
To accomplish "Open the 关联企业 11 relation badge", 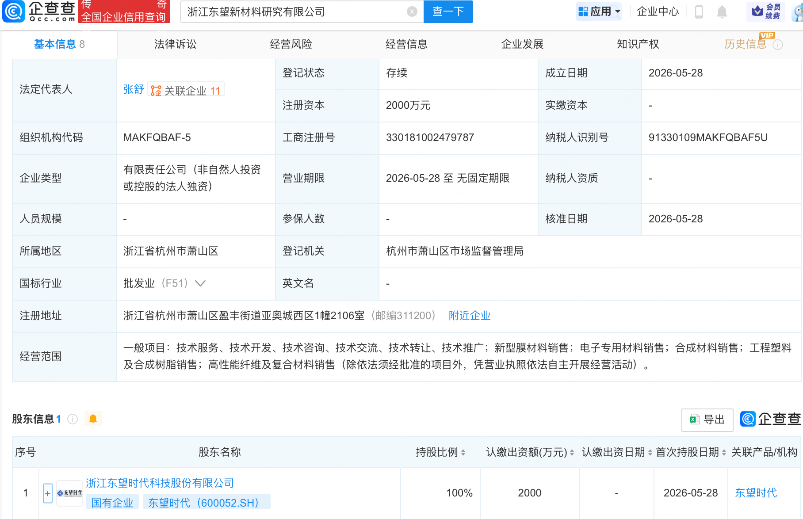I will pyautogui.click(x=186, y=90).
